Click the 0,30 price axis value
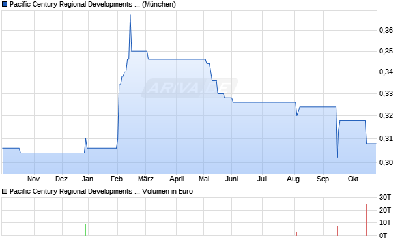The height and width of the screenshot is (242, 404). pos(386,162)
